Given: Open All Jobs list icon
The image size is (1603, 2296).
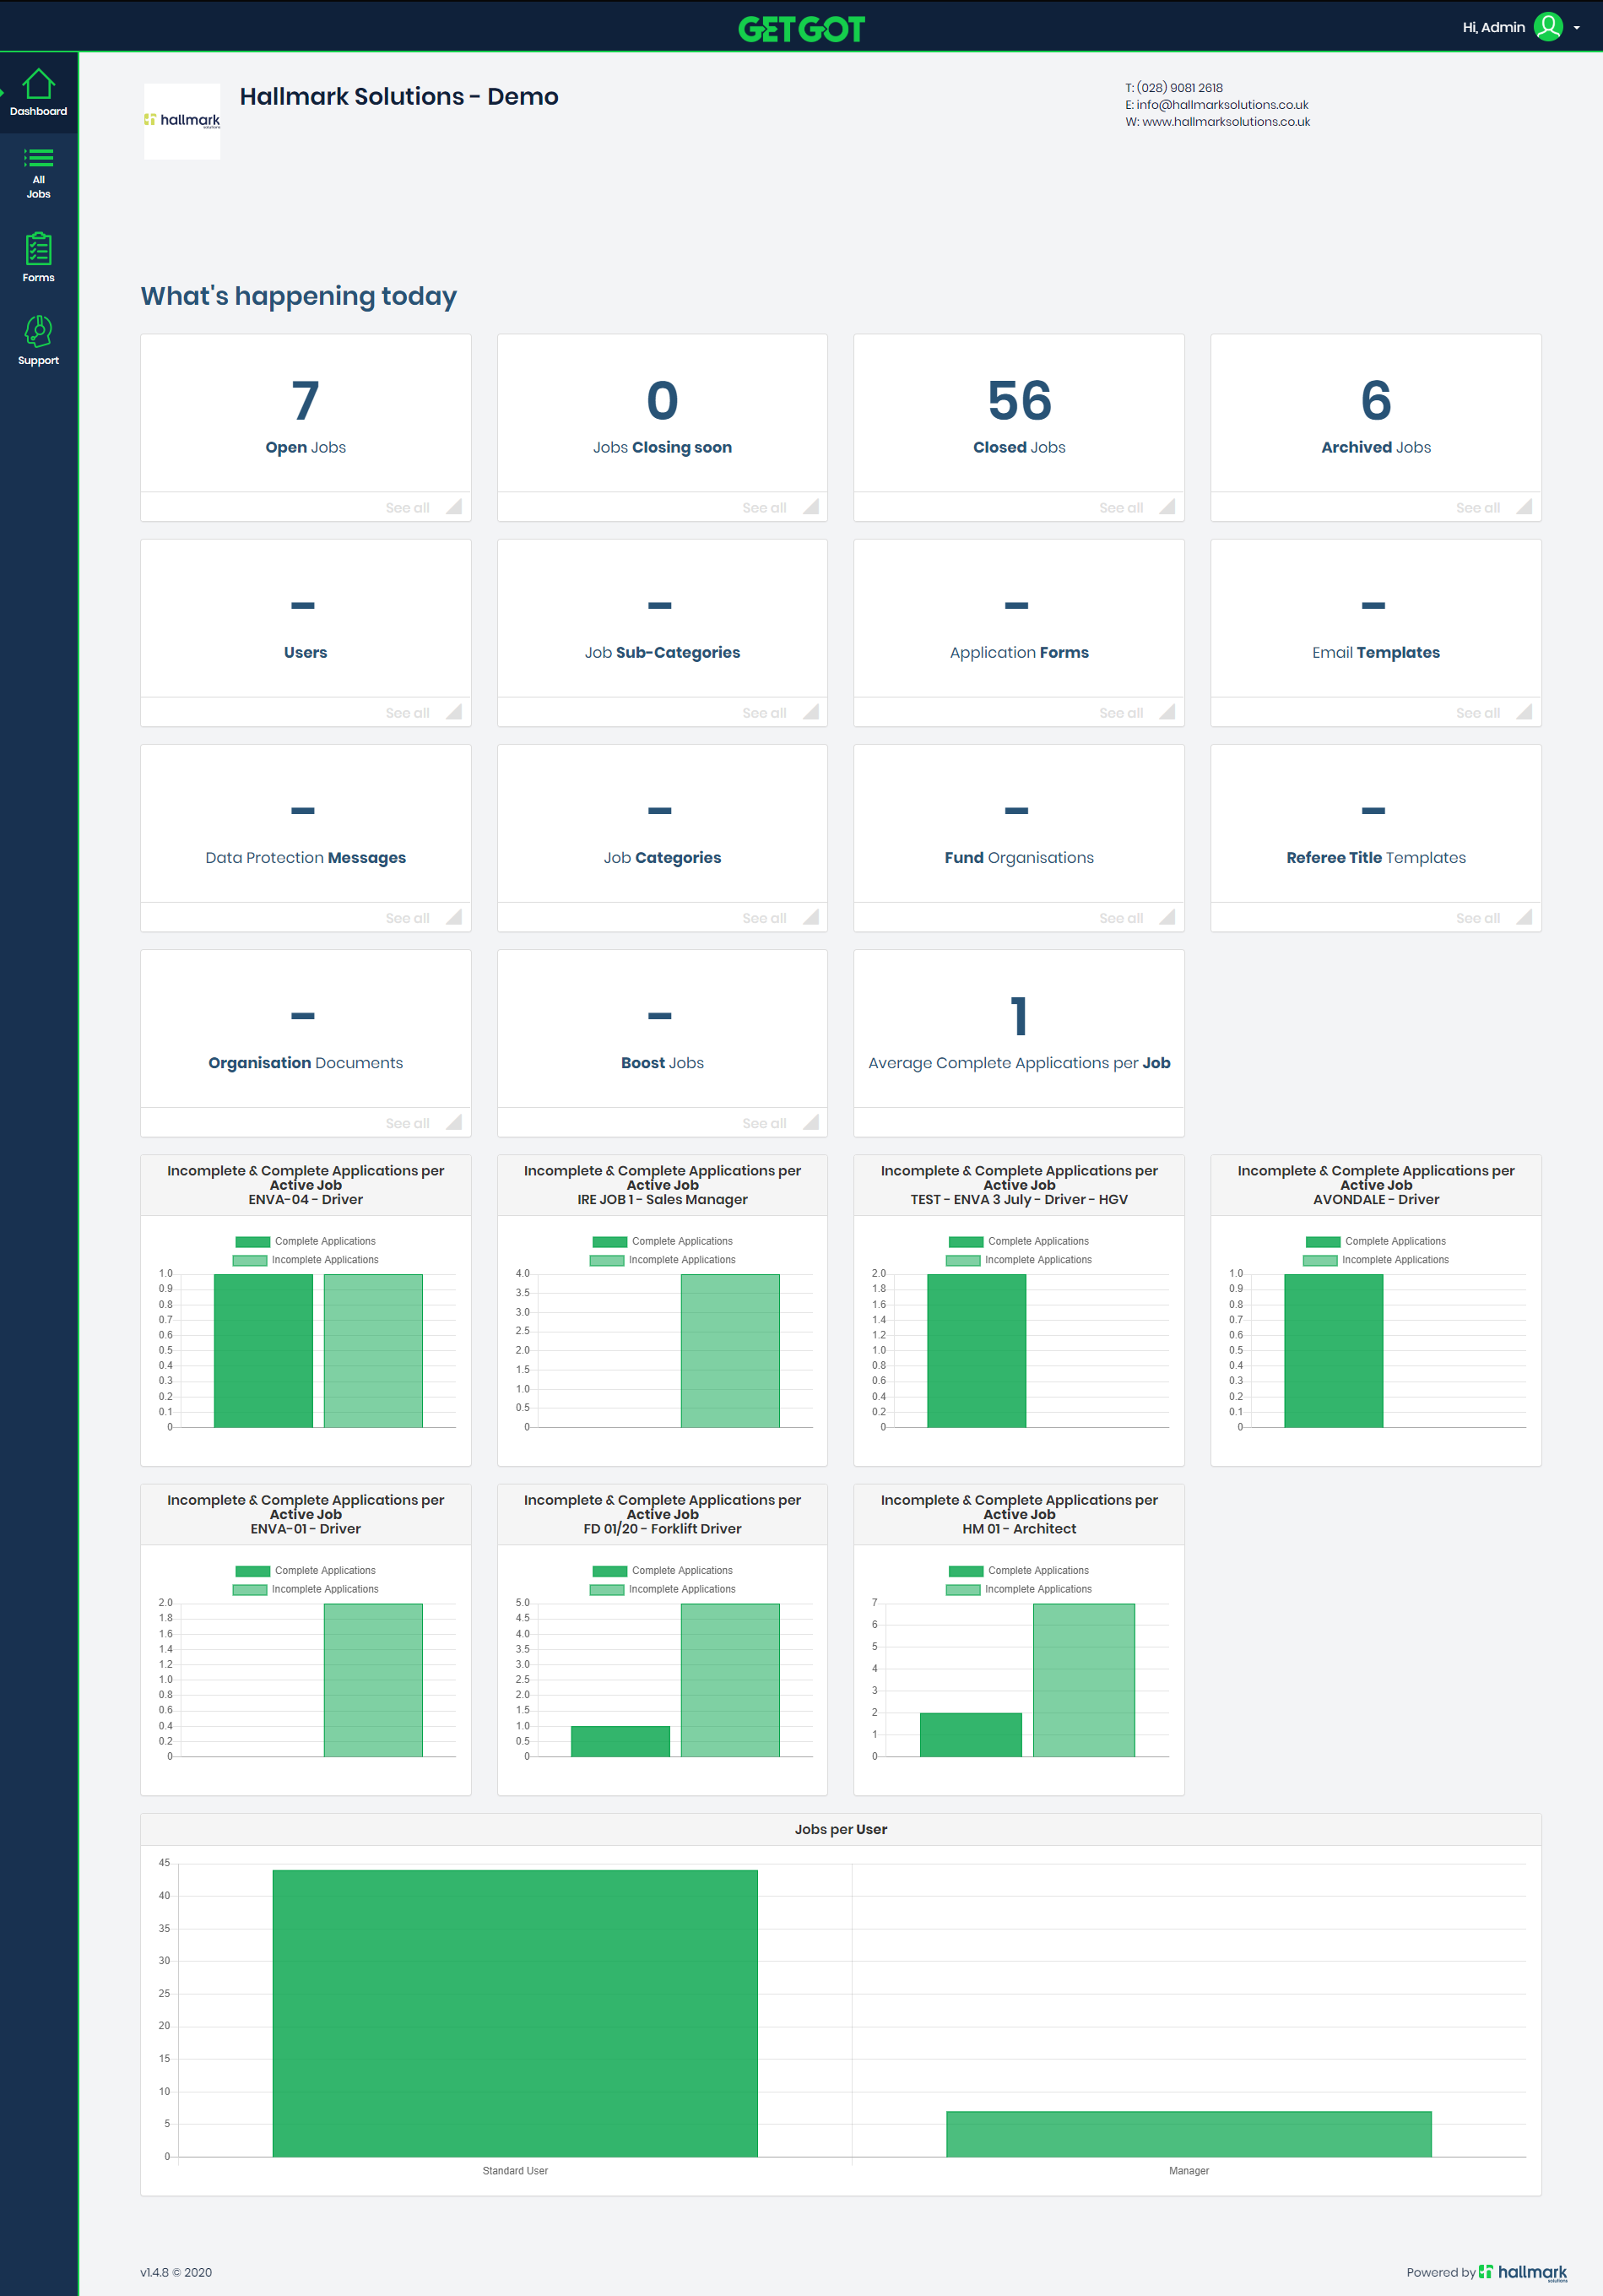Looking at the screenshot, I should click(38, 158).
